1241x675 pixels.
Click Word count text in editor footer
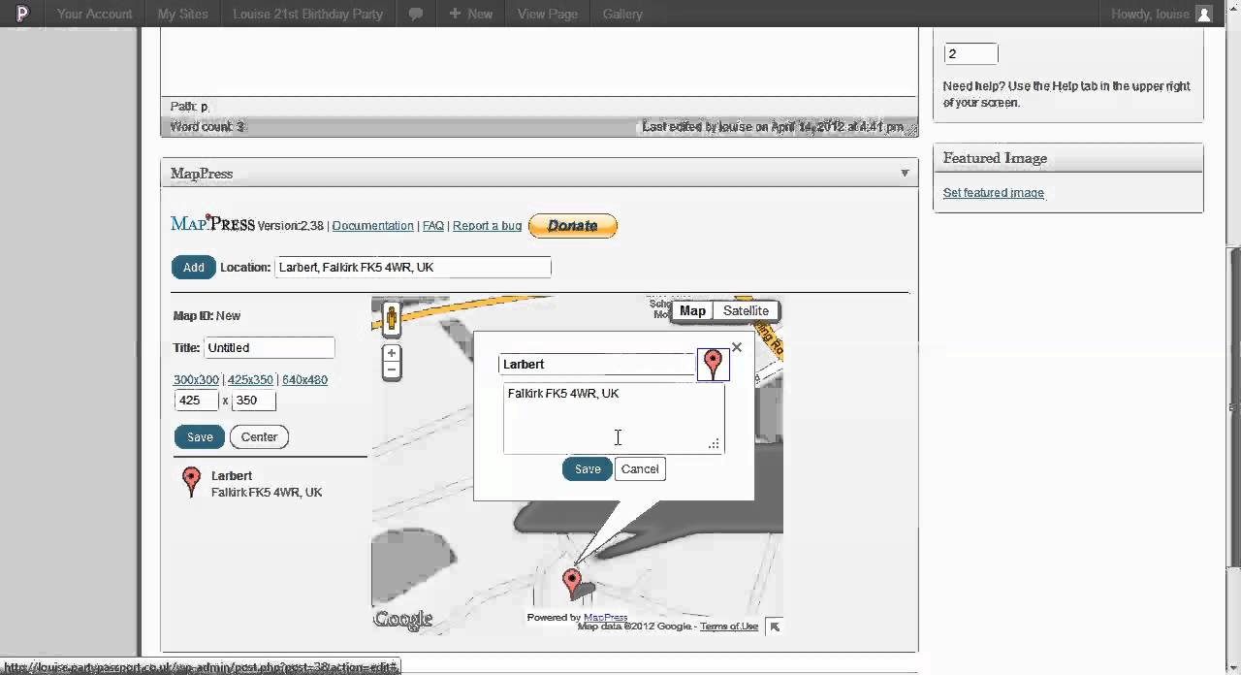(207, 127)
